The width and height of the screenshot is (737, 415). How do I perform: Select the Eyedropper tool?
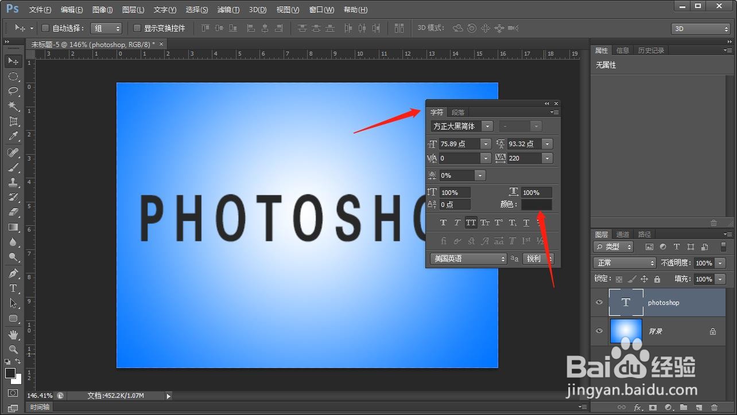pyautogui.click(x=13, y=136)
